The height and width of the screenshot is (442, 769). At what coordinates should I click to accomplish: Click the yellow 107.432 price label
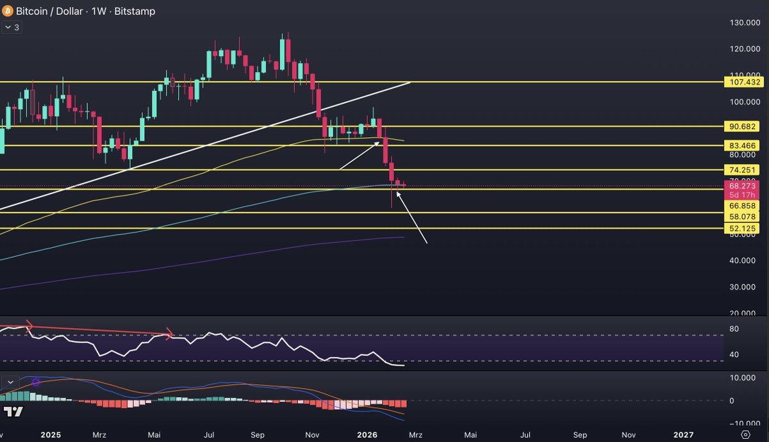tap(745, 82)
